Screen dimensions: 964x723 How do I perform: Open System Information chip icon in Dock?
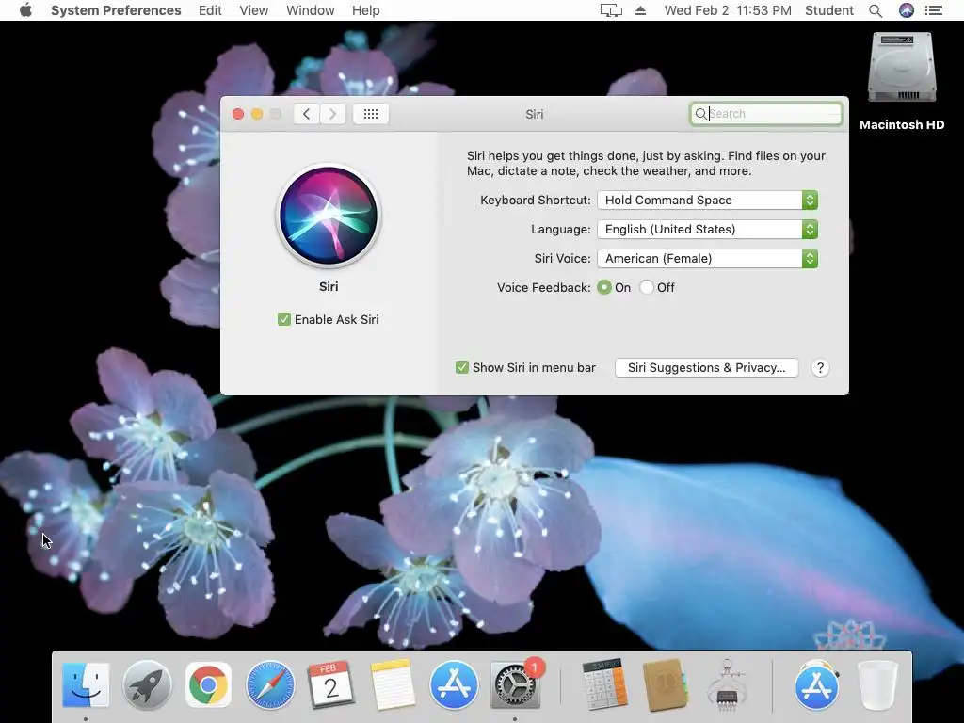point(727,684)
